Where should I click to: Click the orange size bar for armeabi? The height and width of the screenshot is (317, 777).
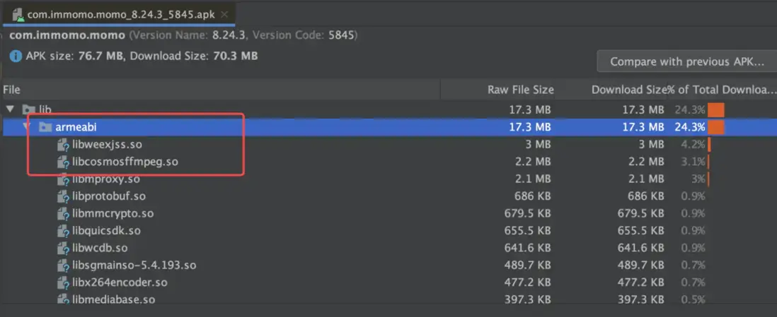pos(716,127)
